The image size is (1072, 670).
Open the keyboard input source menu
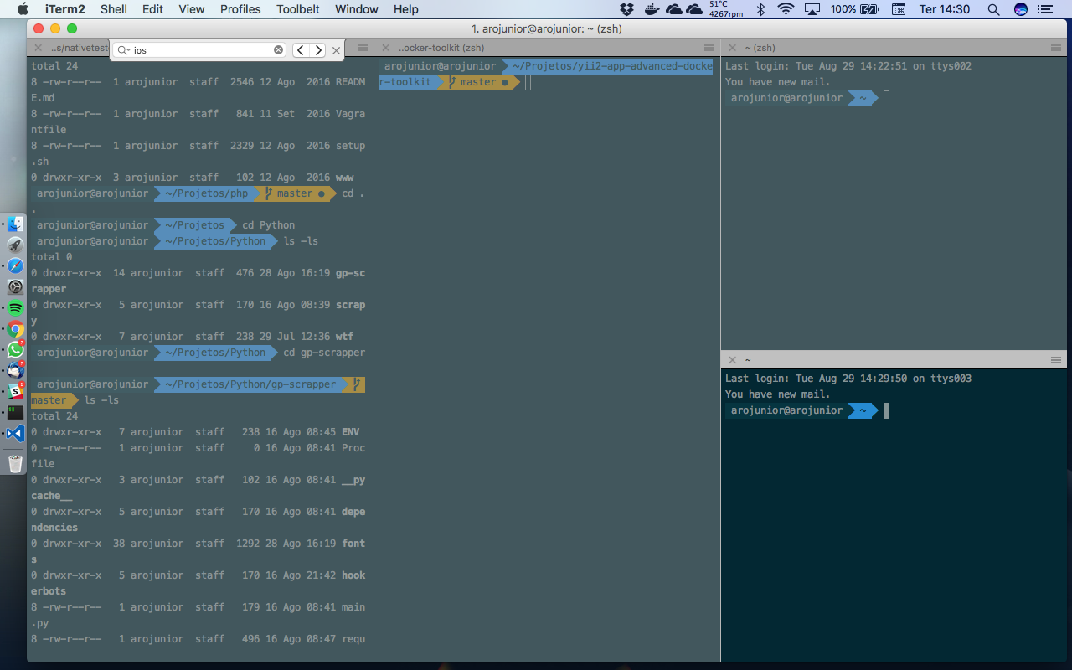tap(899, 9)
